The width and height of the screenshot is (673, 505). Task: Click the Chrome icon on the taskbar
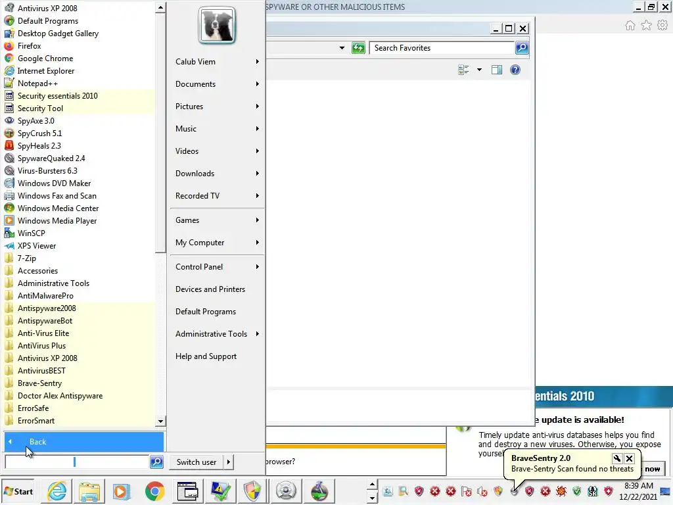155,491
